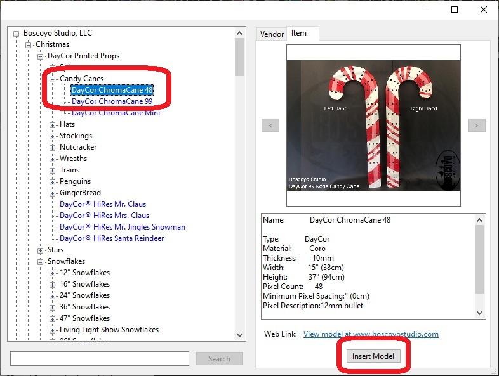
Task: Click the details box scrollbar thumb
Action: [x=479, y=259]
